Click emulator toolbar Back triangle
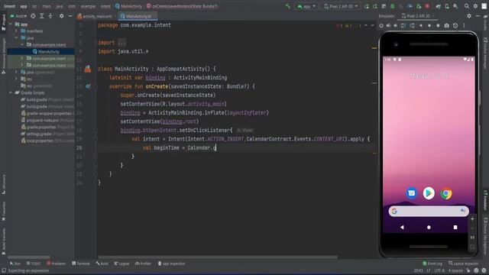 (x=421, y=25)
